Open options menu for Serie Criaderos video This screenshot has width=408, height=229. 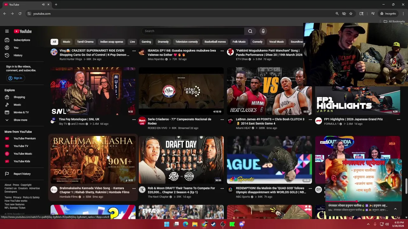pos(222,120)
